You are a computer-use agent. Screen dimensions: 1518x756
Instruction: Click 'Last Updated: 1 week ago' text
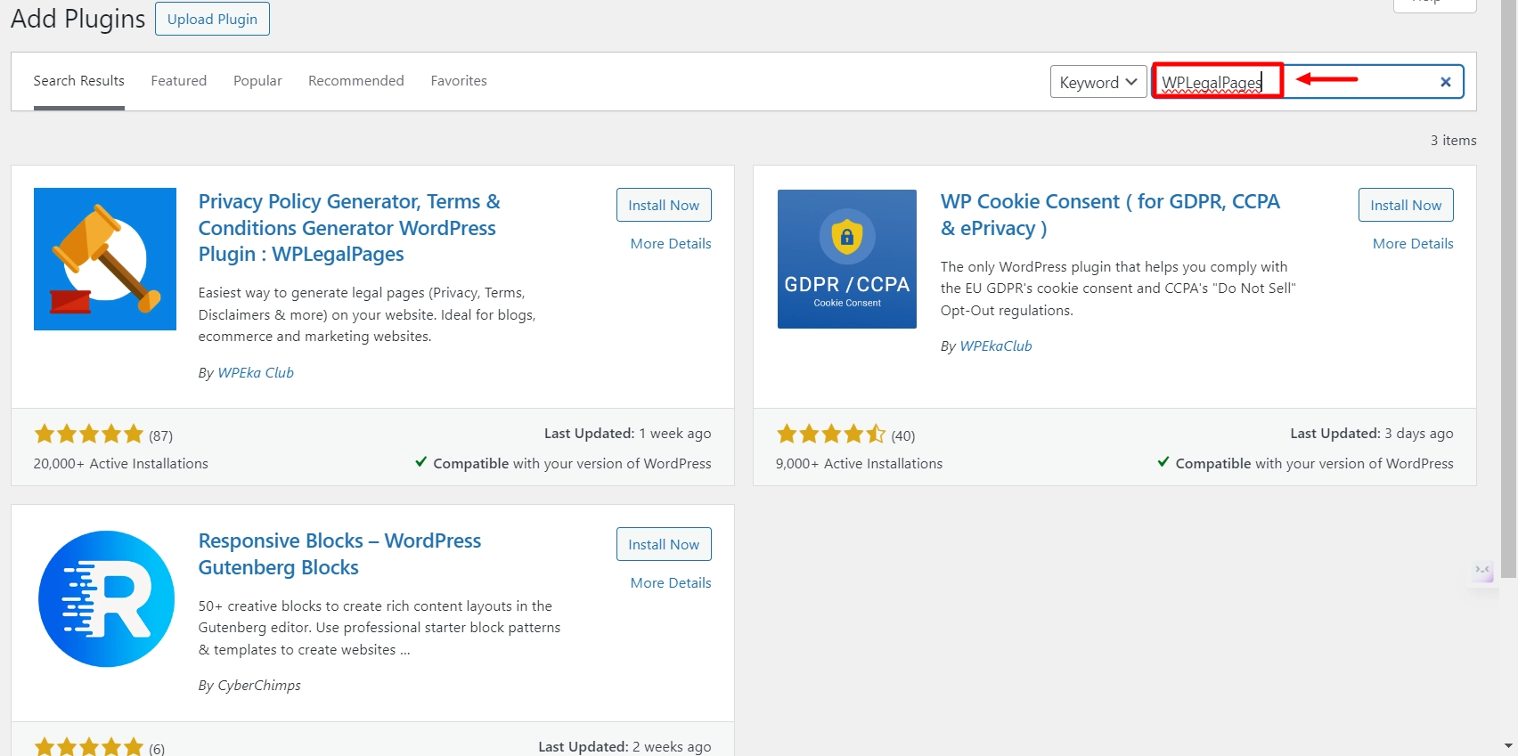[628, 434]
